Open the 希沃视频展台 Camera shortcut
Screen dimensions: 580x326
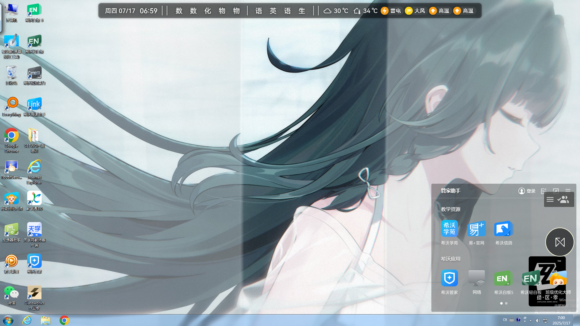point(34,76)
